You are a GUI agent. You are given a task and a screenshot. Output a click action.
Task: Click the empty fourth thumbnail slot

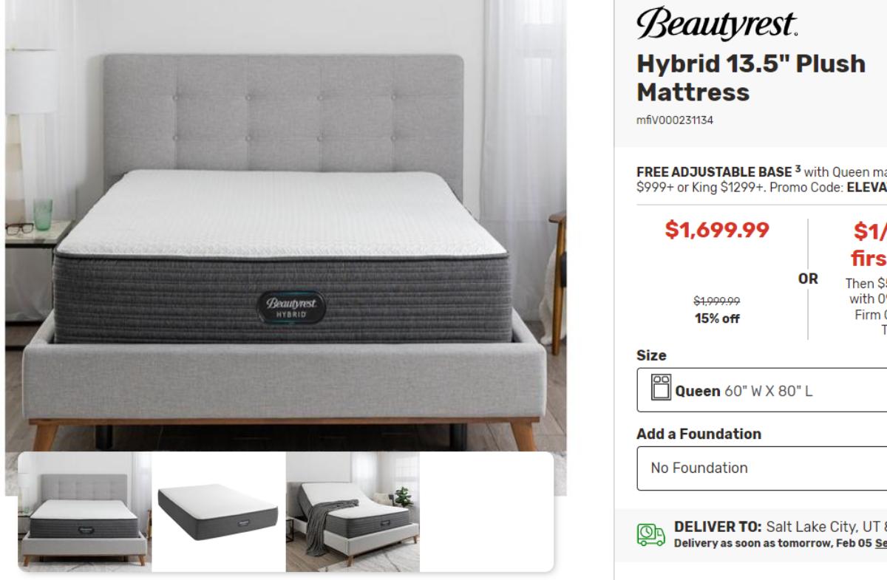point(486,512)
